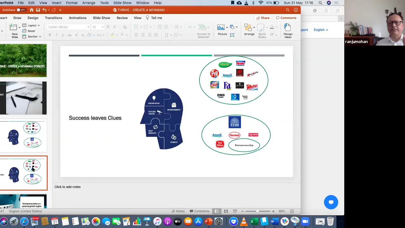Open the Animations ribbon tab

[x=78, y=18]
